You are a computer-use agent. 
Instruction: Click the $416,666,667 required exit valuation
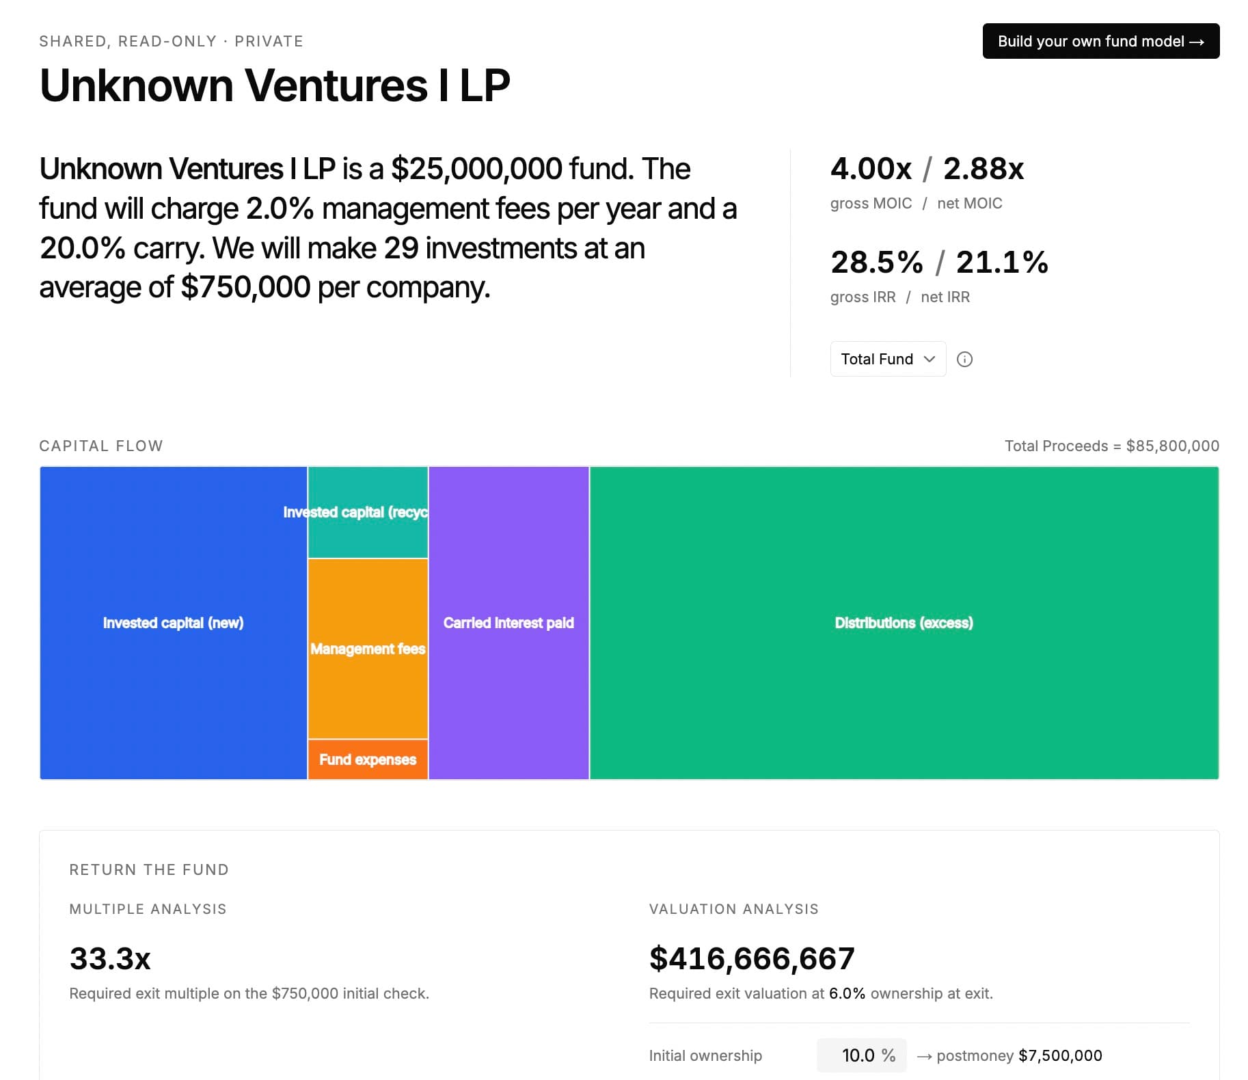(x=752, y=958)
